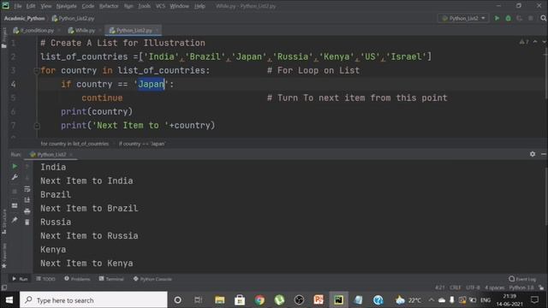Click the Academic_Python project breadcrumb
This screenshot has height=308, width=548.
pyautogui.click(x=25, y=18)
